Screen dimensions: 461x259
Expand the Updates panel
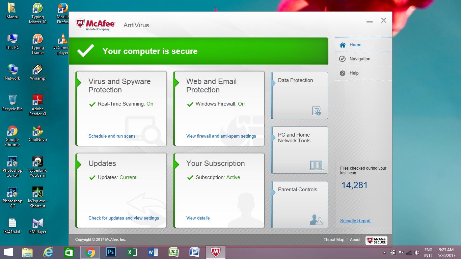pos(79,164)
